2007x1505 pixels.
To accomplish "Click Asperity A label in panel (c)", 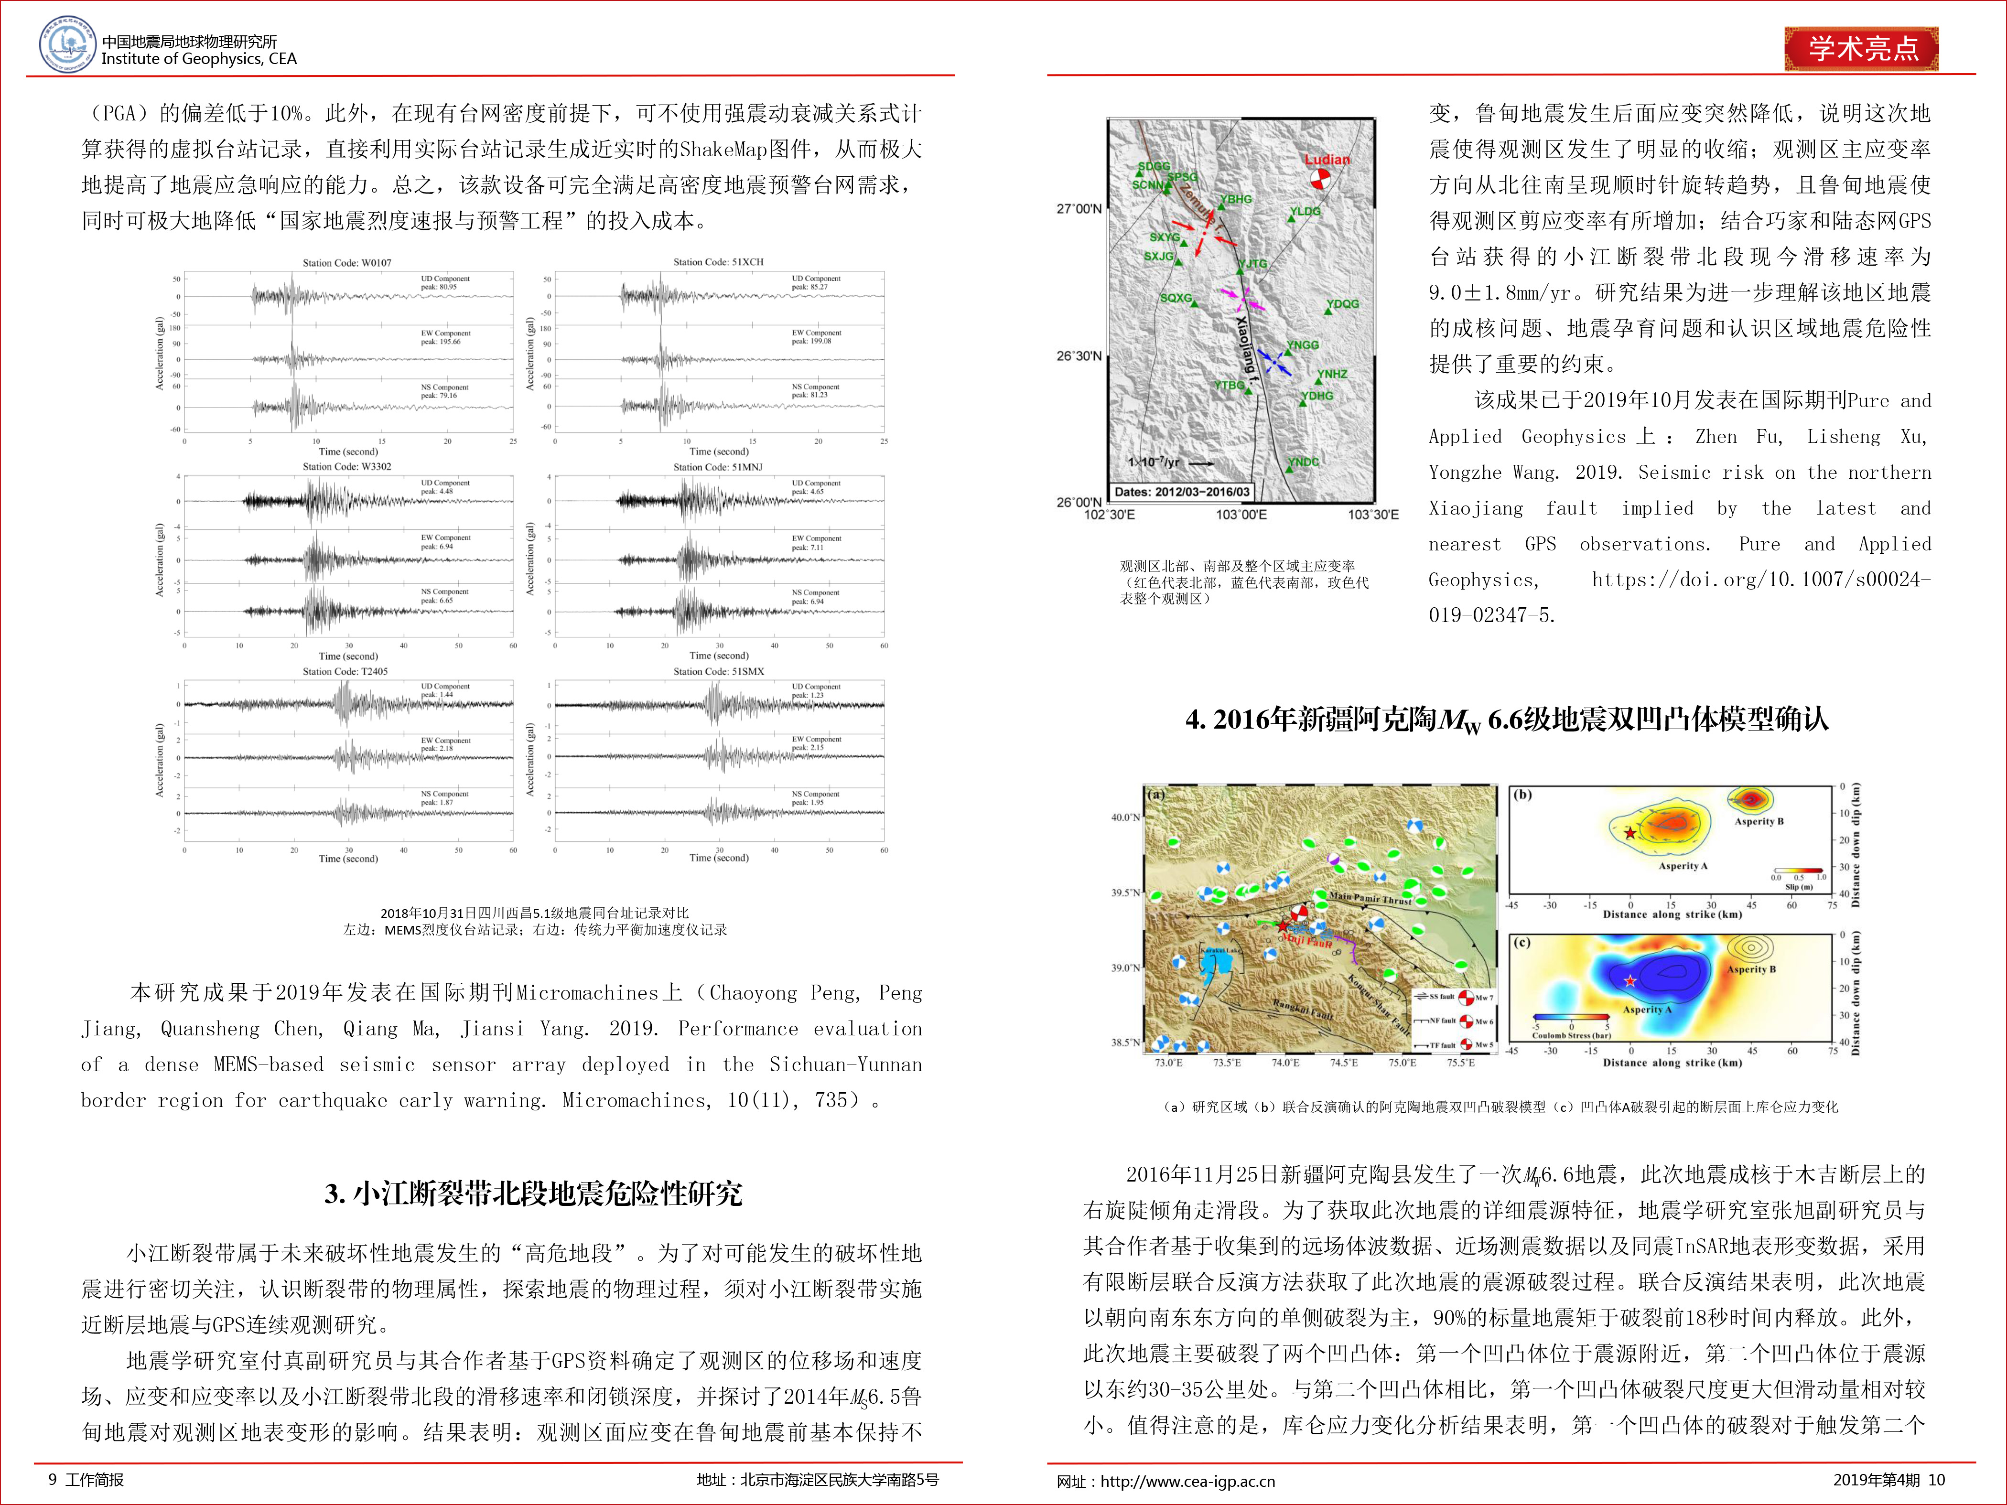I will coord(1647,1010).
